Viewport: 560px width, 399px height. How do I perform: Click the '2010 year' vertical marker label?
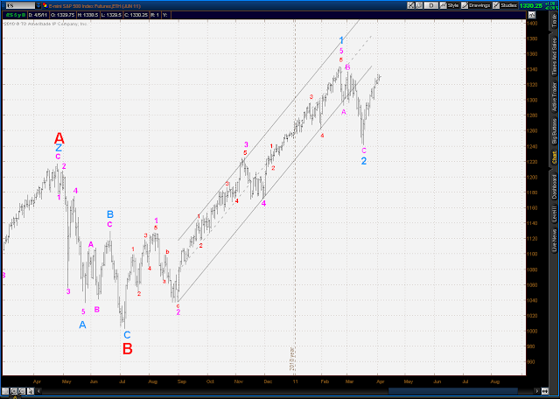tap(291, 360)
